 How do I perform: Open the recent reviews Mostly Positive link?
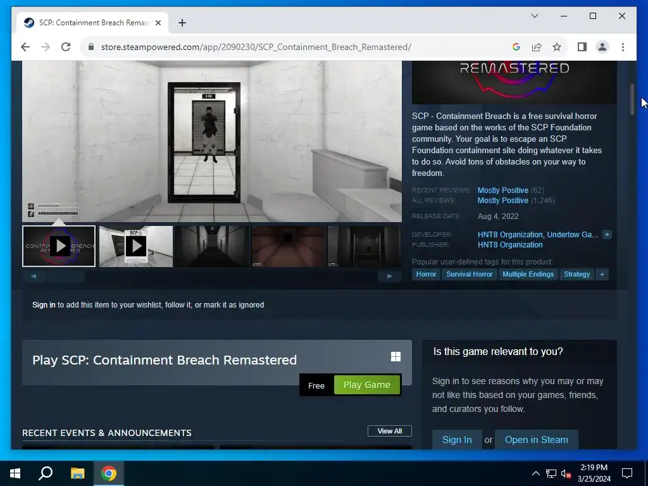click(502, 190)
